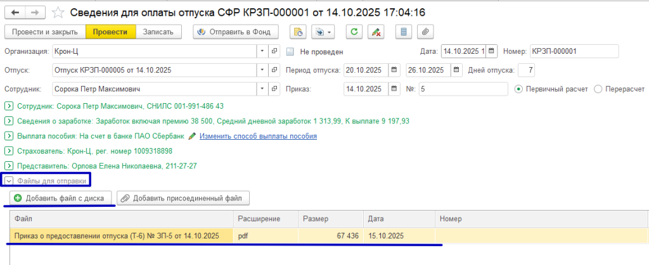Image resolution: width=649 pixels, height=265 pixels.
Task: Add document to favorites with star icon
Action: click(58, 12)
